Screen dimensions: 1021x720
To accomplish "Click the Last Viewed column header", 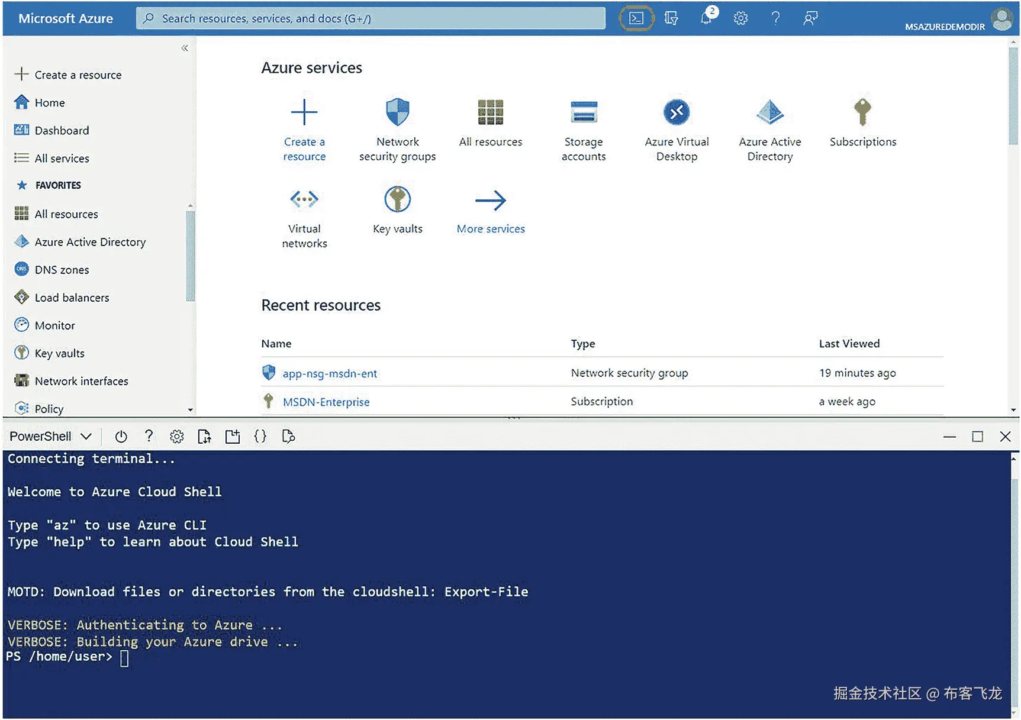I will (849, 343).
